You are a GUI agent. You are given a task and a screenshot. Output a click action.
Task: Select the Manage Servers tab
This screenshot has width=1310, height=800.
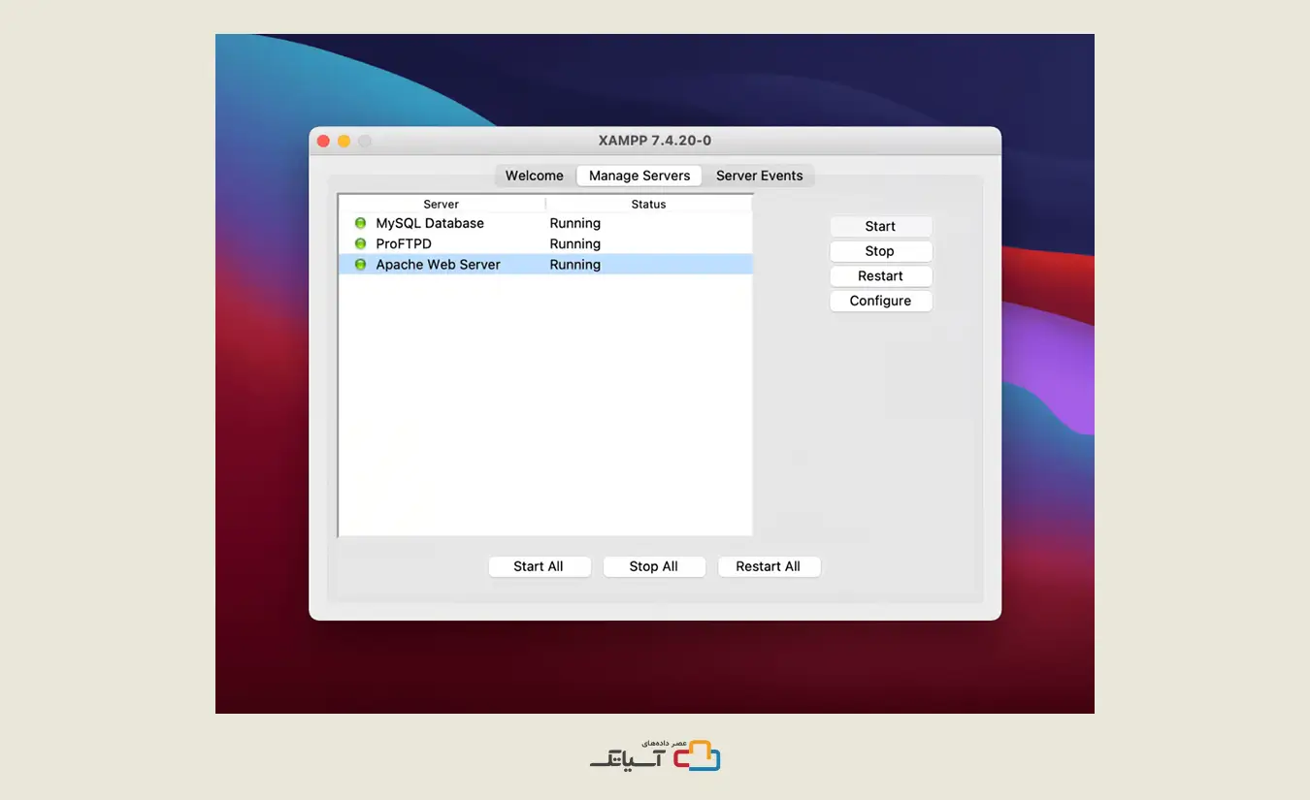(639, 176)
